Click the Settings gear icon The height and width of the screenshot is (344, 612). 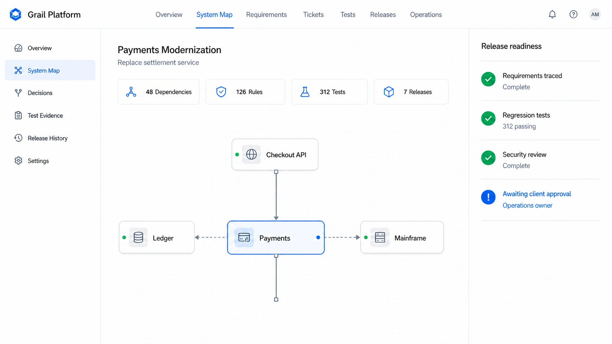(18, 160)
